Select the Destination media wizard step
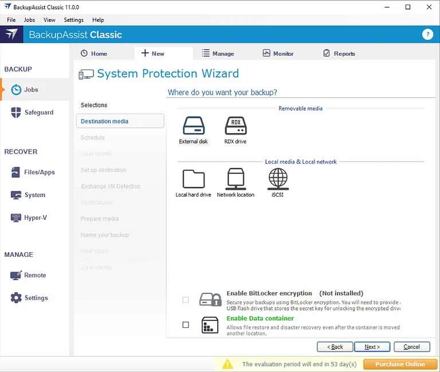Image resolution: width=440 pixels, height=372 pixels. point(120,121)
